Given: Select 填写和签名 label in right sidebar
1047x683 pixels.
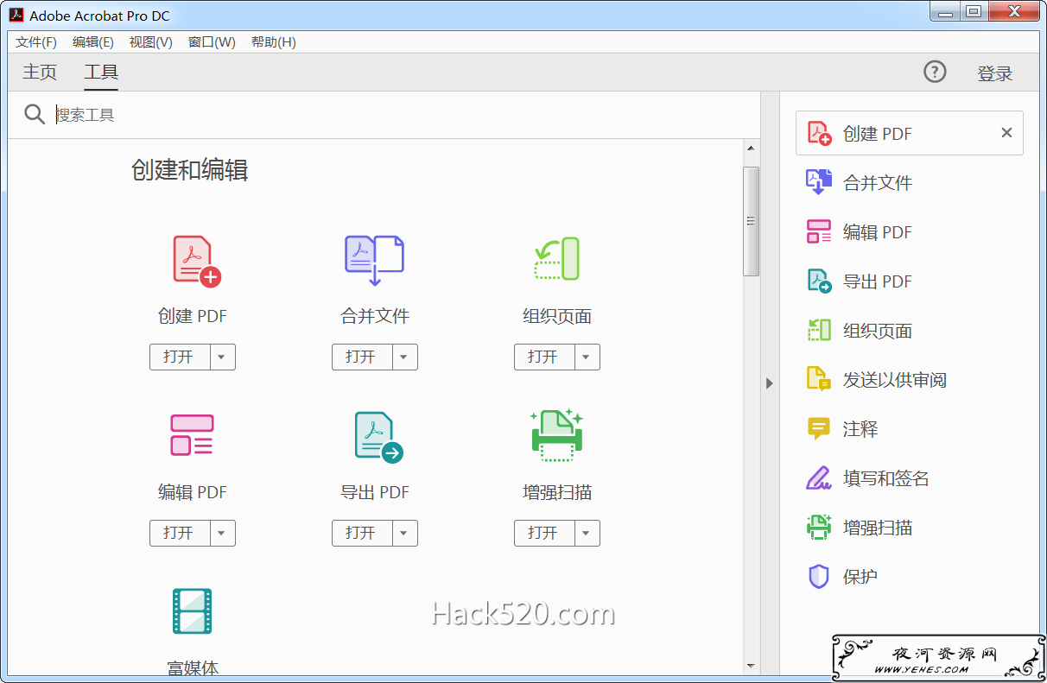Looking at the screenshot, I should click(x=886, y=478).
